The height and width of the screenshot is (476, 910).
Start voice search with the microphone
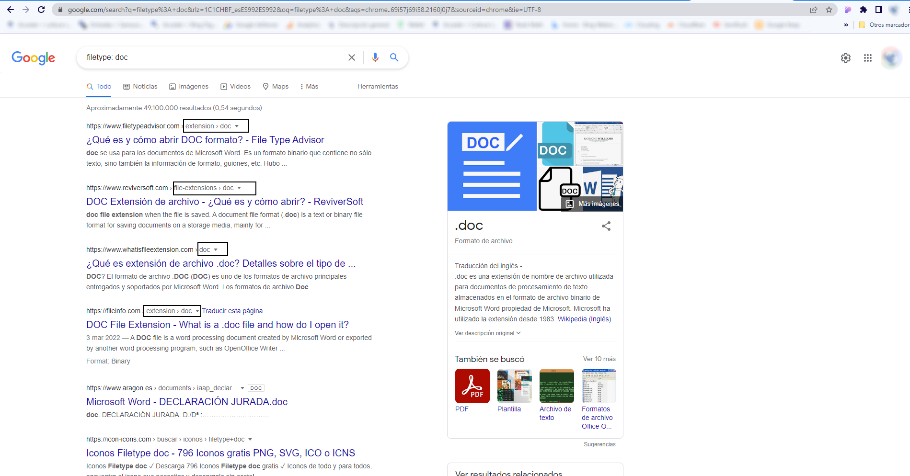tap(375, 57)
